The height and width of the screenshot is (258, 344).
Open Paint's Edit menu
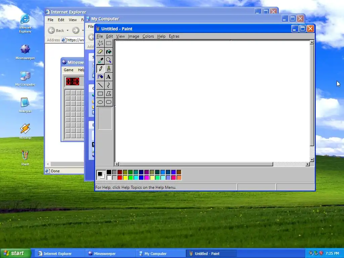109,36
